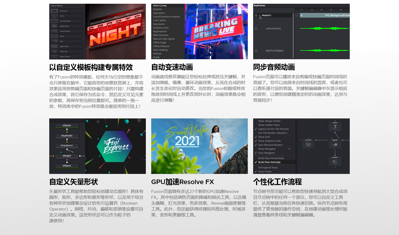Open the Saint Martin 2021 thumbnail

point(199,146)
